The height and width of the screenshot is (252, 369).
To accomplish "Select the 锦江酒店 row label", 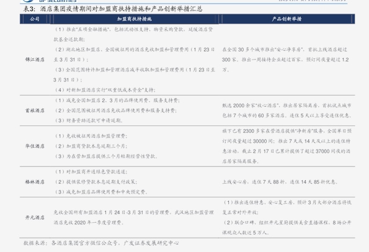I will tap(35, 60).
